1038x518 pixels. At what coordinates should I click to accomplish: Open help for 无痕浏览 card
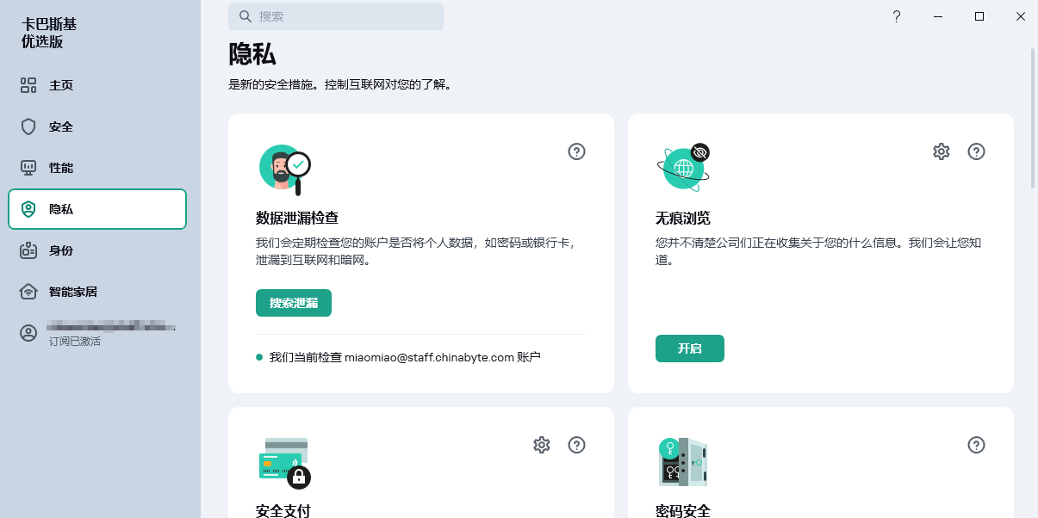pyautogui.click(x=976, y=151)
